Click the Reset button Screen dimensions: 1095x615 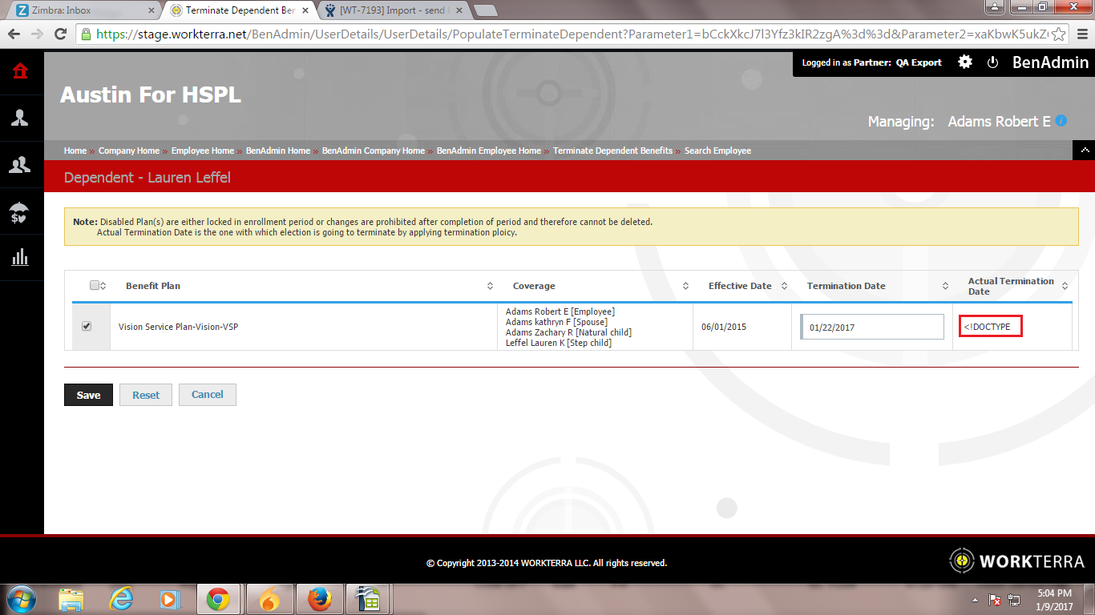click(x=146, y=395)
